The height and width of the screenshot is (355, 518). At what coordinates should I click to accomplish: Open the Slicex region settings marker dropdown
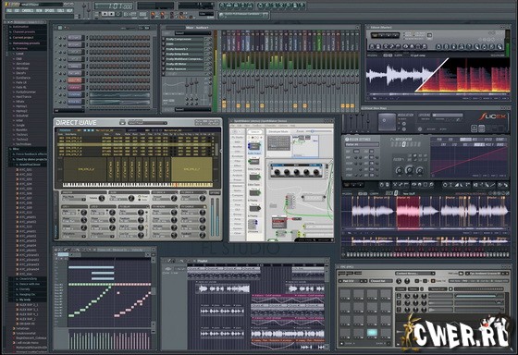362,144
